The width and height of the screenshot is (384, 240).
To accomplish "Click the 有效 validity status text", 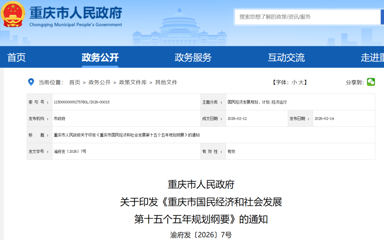I will pos(231,151).
